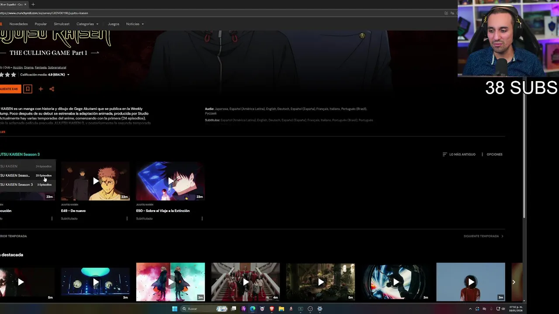Click the browser address bar URL
Image resolution: width=559 pixels, height=314 pixels.
tap(44, 13)
